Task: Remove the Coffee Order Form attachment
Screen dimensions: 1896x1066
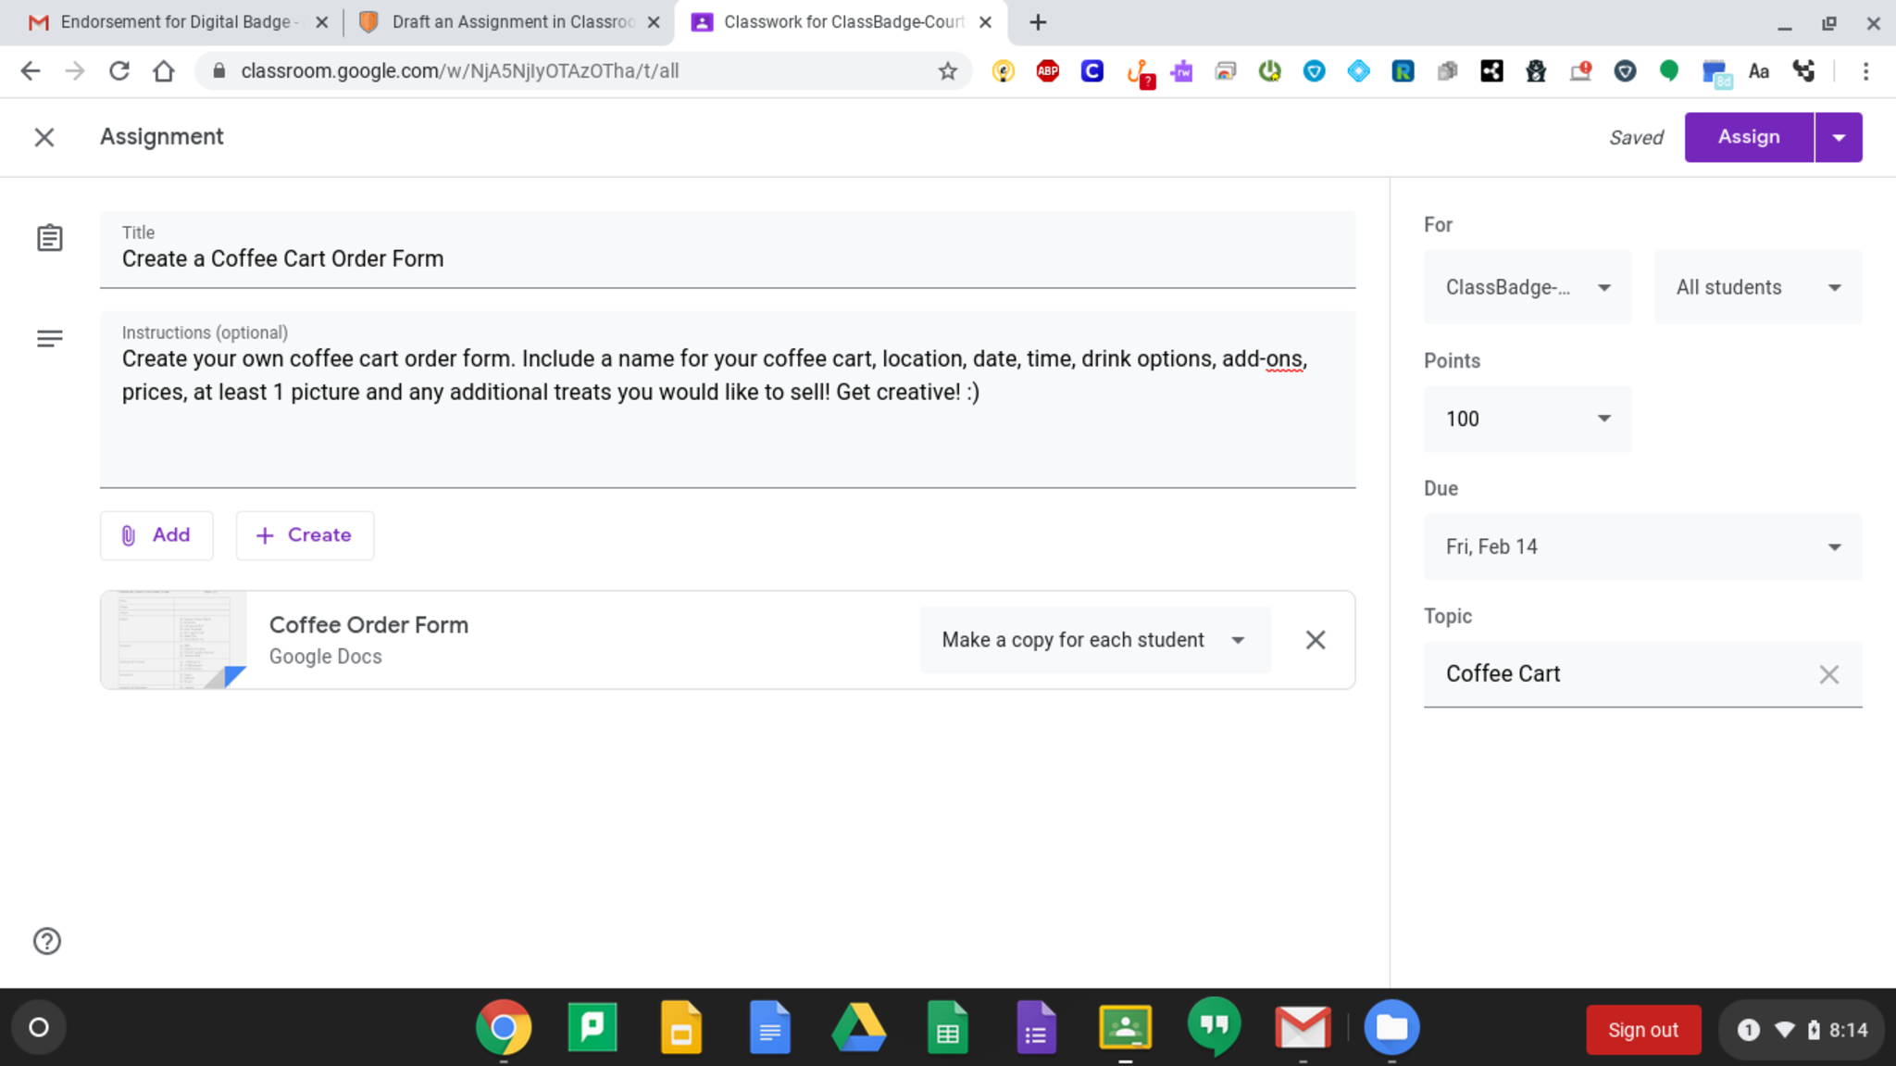Action: tap(1315, 640)
